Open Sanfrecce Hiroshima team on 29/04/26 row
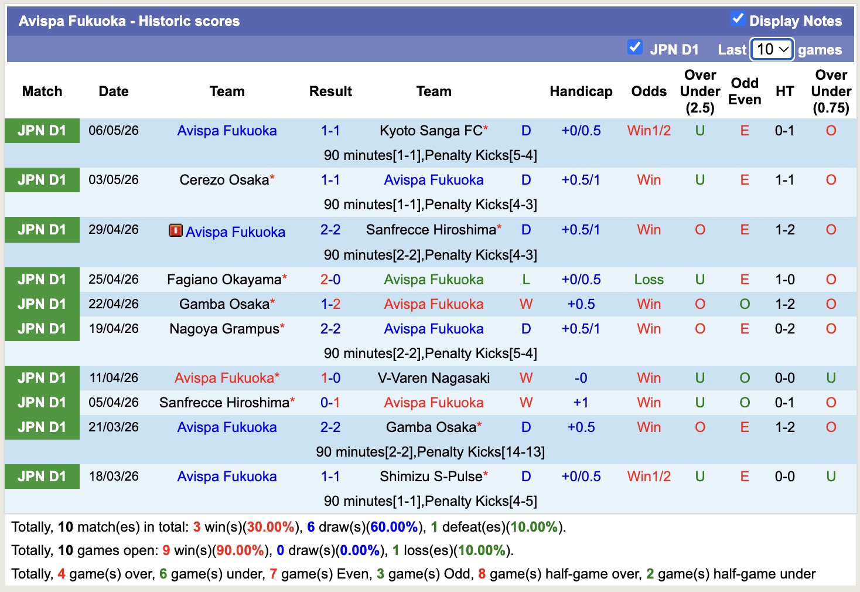 click(x=431, y=230)
